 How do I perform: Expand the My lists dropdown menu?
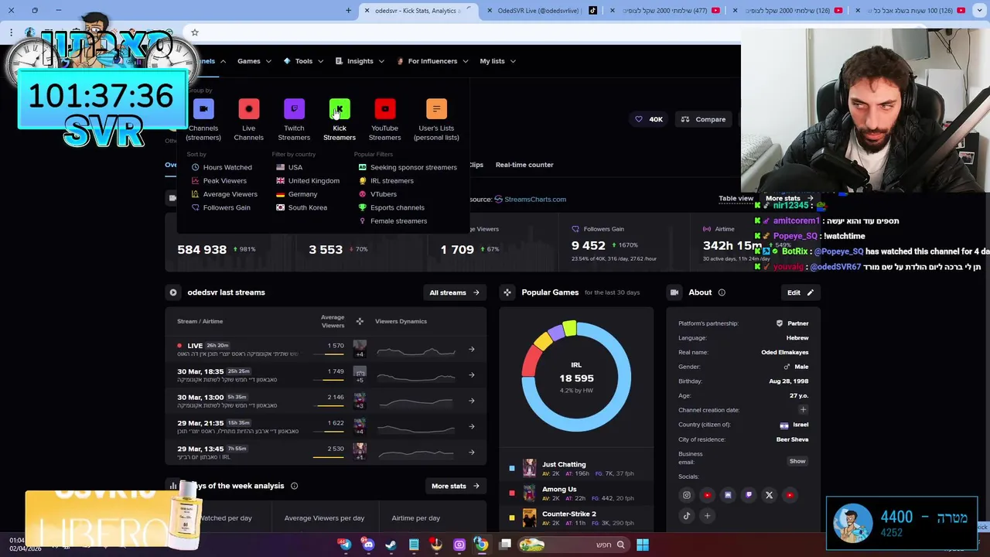497,61
